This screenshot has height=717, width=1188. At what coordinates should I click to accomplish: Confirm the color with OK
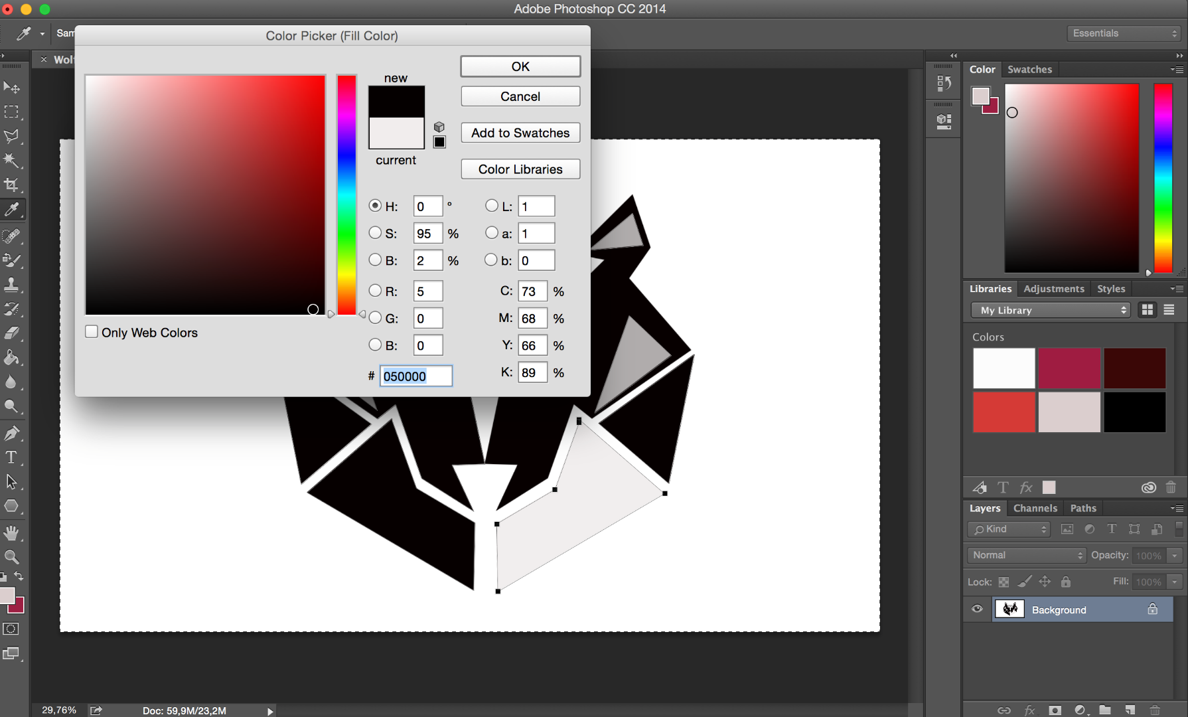520,66
